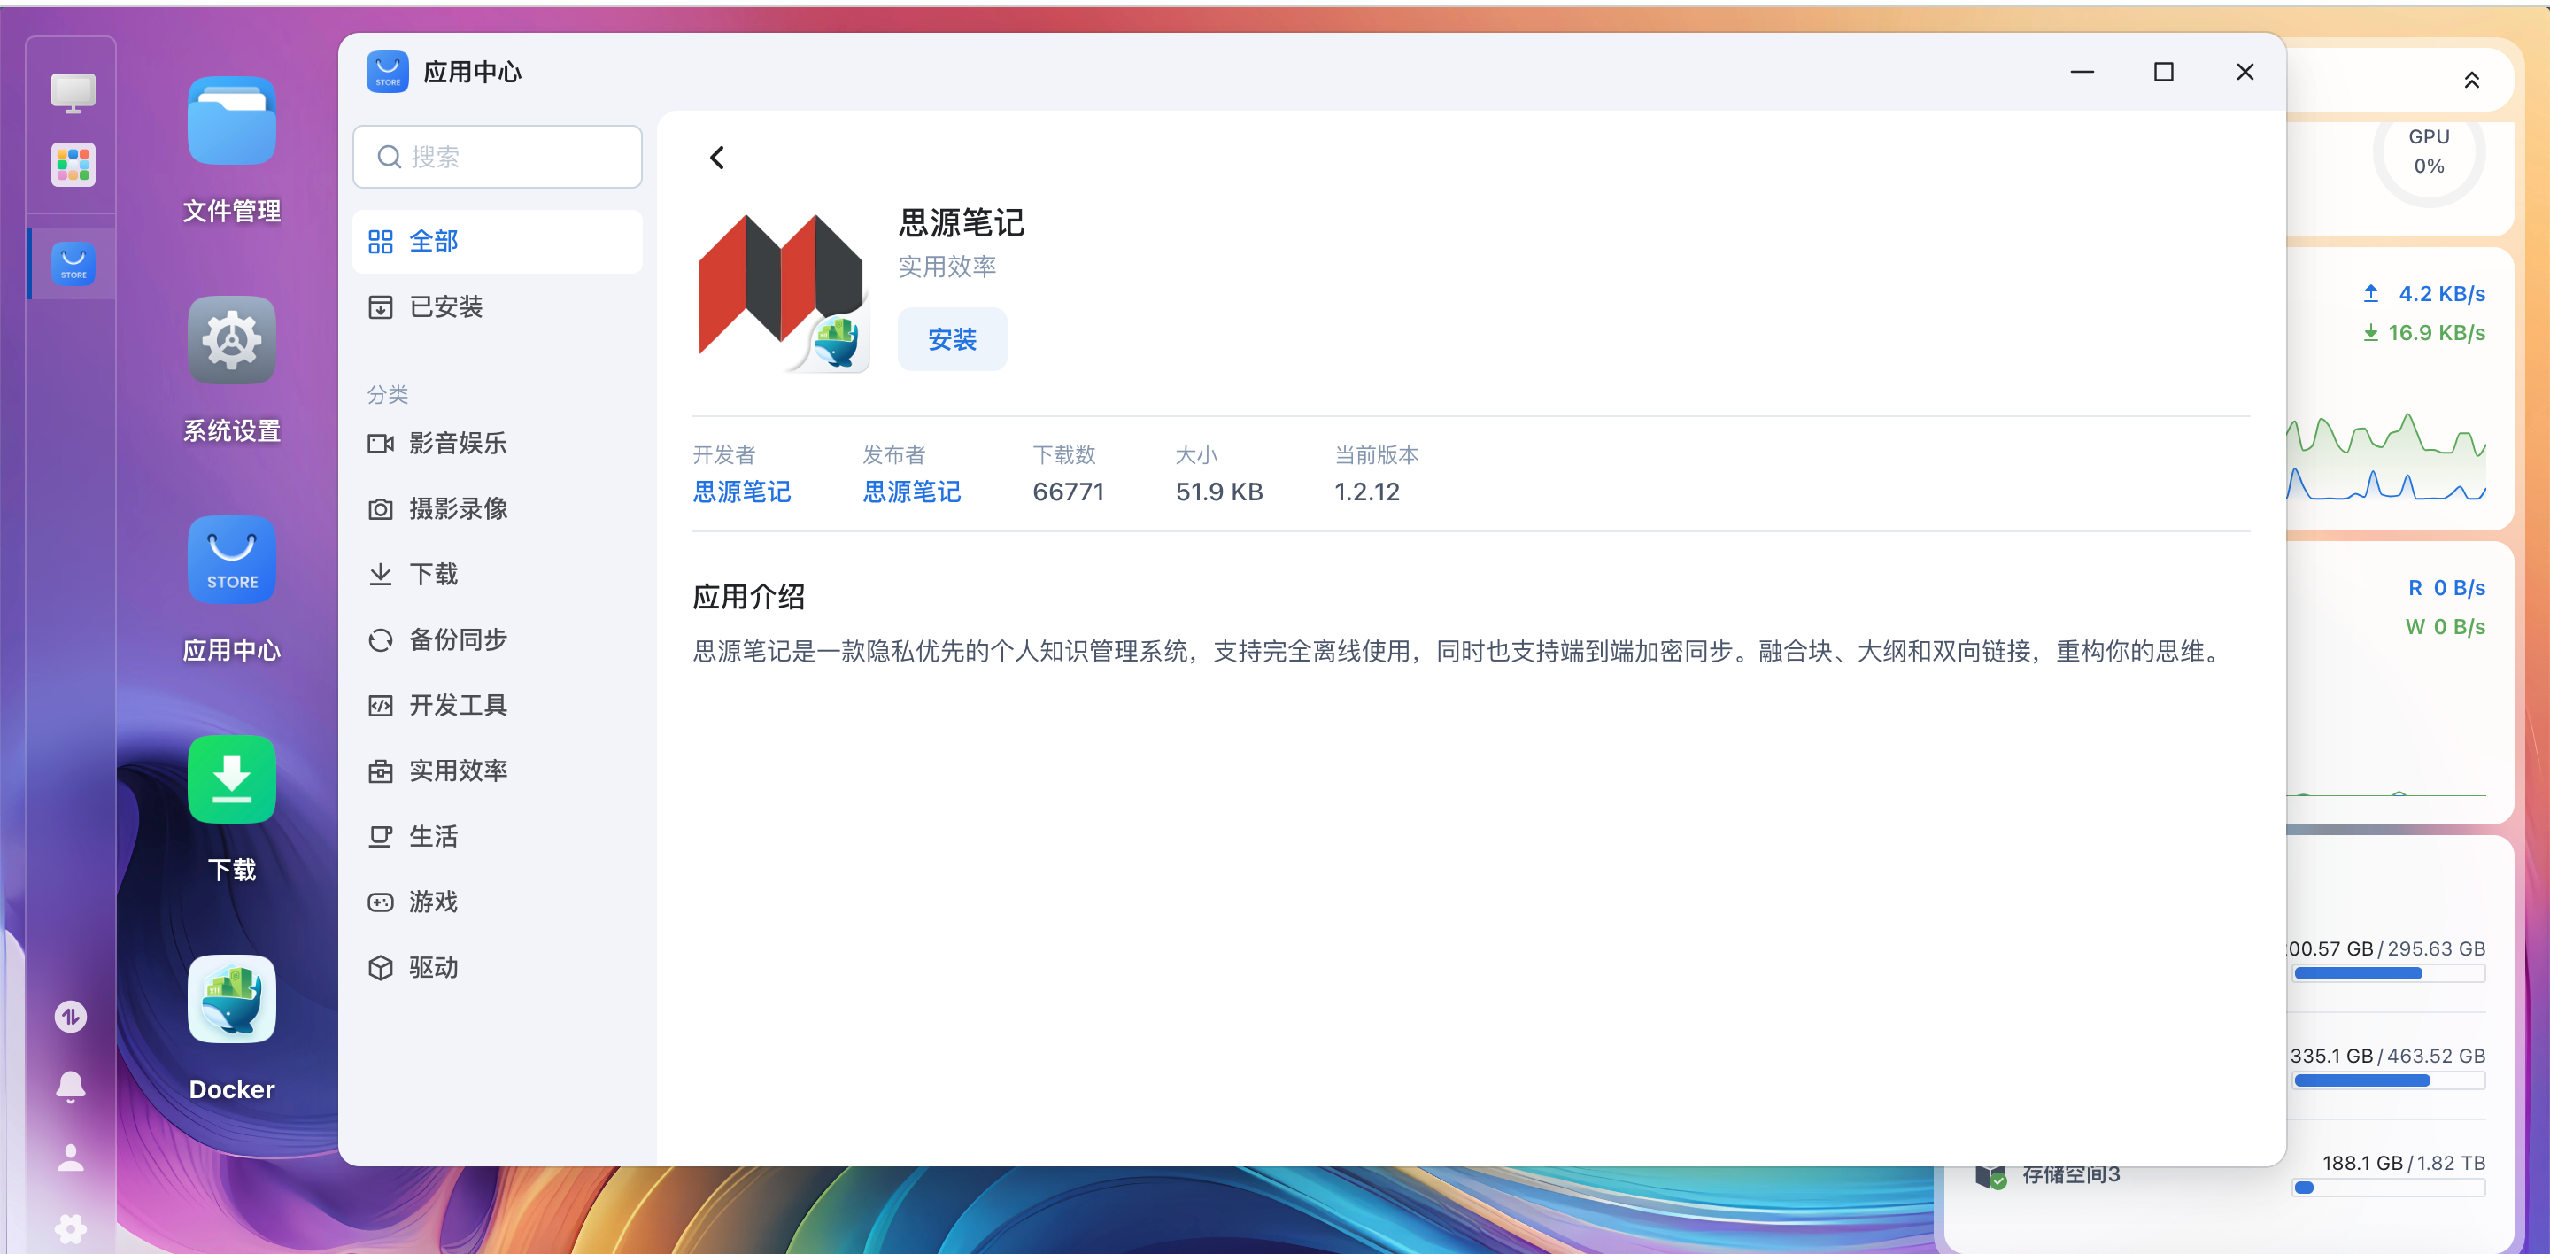The width and height of the screenshot is (2550, 1254).
Task: Go back using the left arrow
Action: [x=718, y=158]
